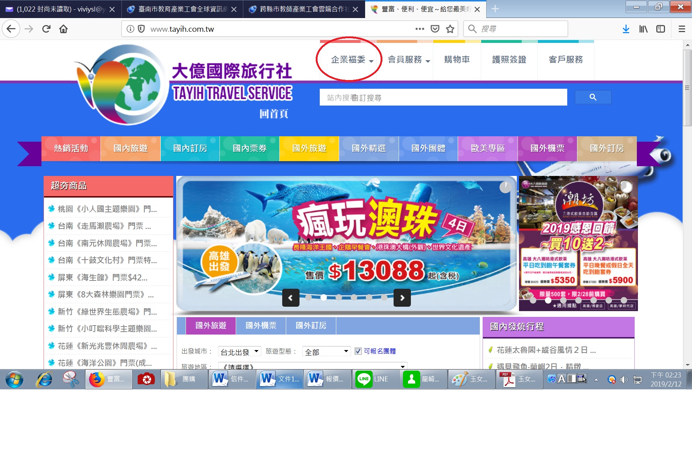
Task: Open the PDF document in taskbar
Action: coord(519,379)
